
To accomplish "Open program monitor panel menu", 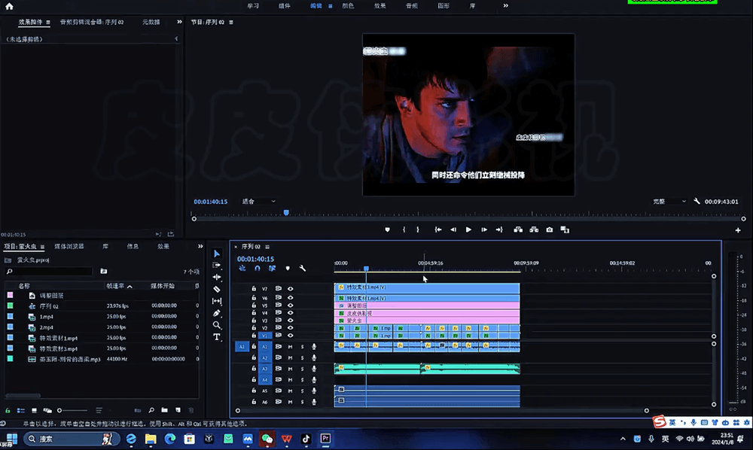I will click(231, 22).
